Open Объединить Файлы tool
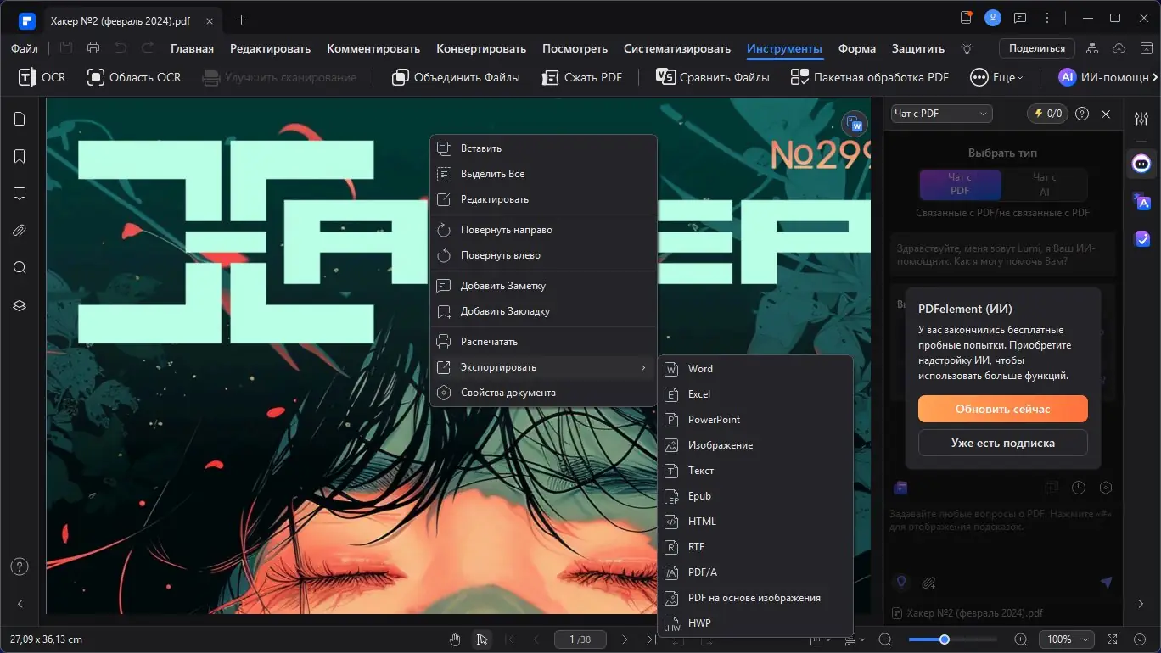 click(x=456, y=77)
